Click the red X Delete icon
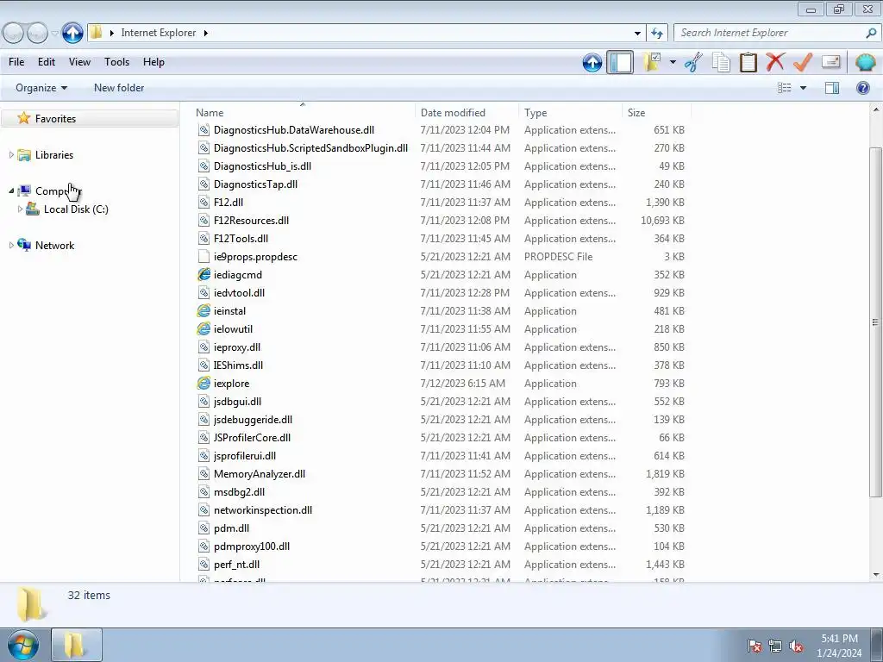The image size is (883, 662). pos(775,62)
